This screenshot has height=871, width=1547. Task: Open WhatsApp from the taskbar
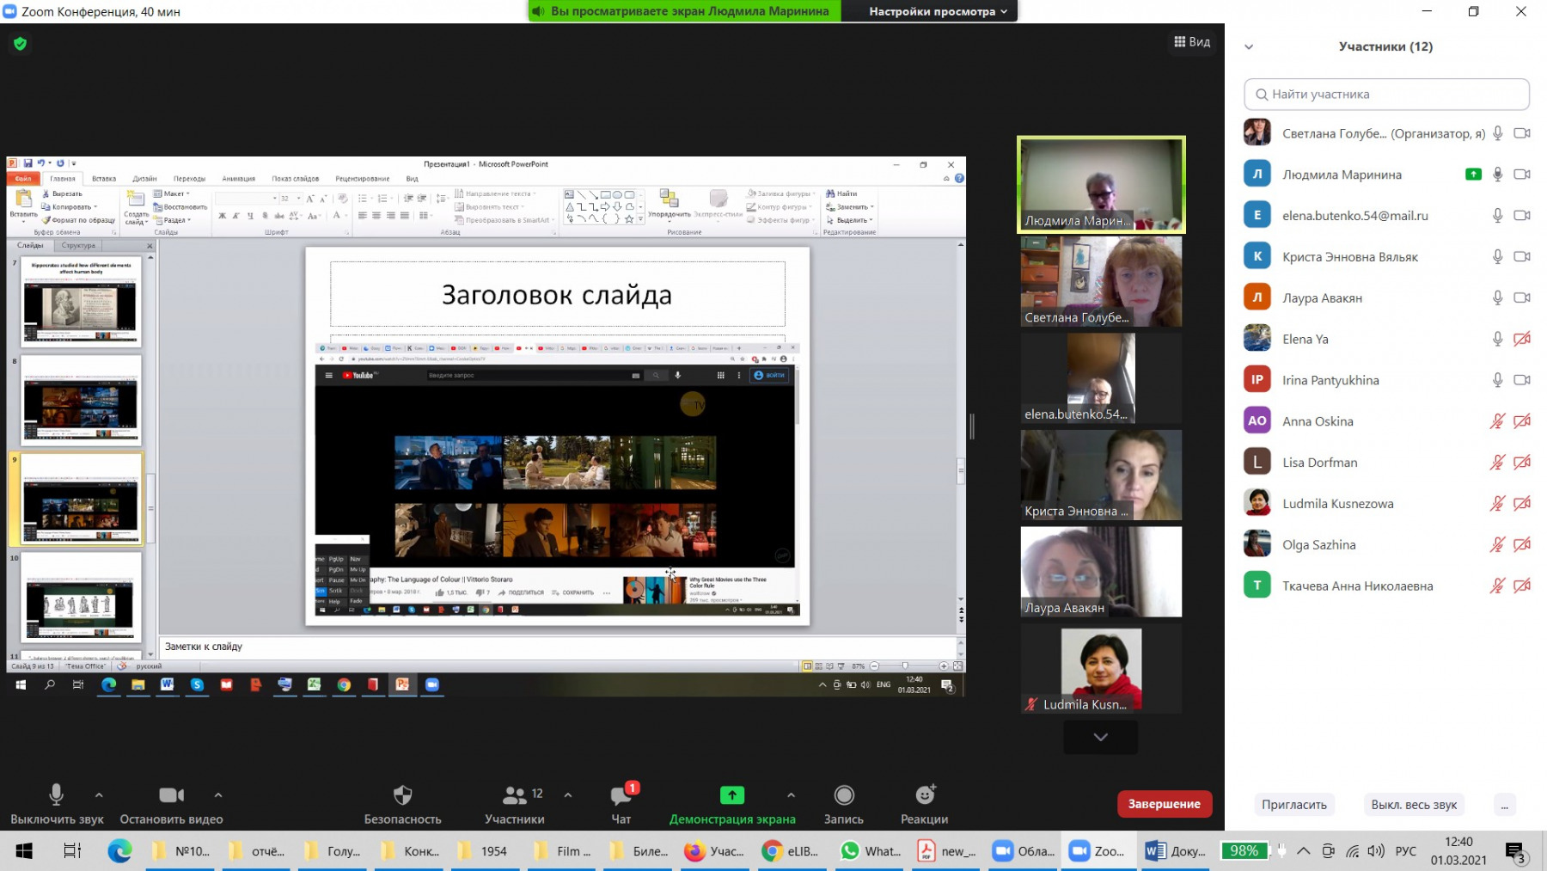(871, 851)
